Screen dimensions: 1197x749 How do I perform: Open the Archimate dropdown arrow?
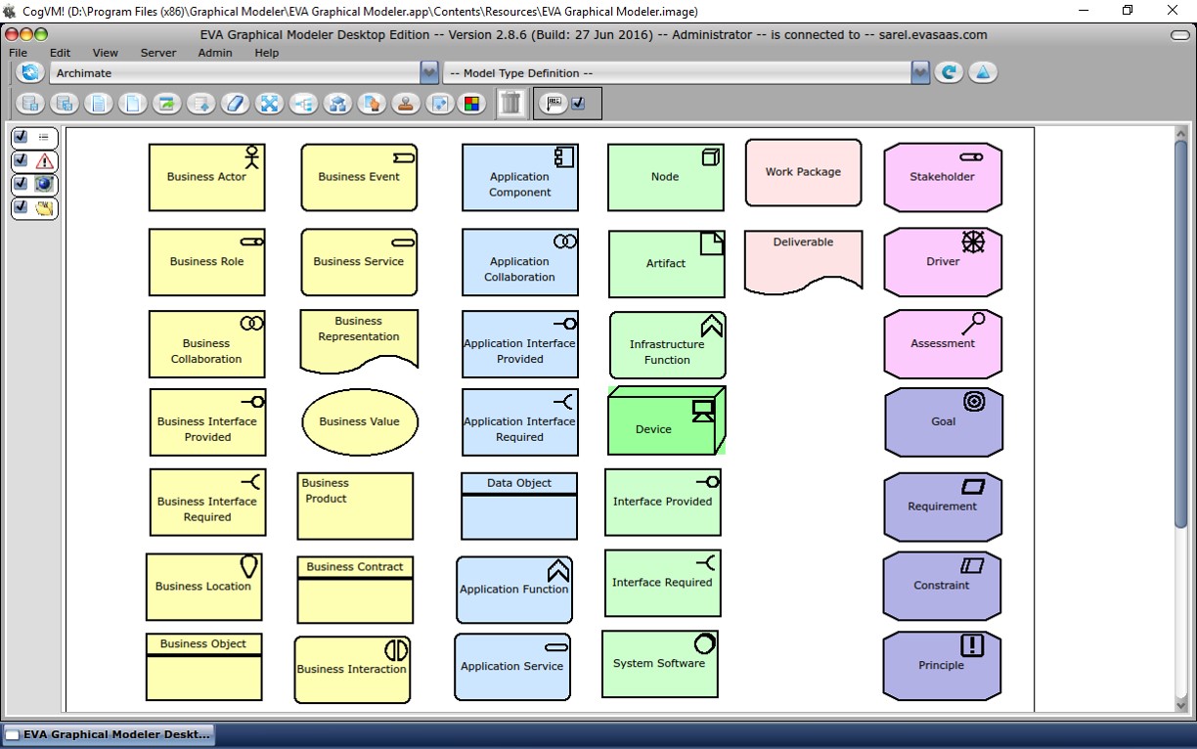(429, 72)
